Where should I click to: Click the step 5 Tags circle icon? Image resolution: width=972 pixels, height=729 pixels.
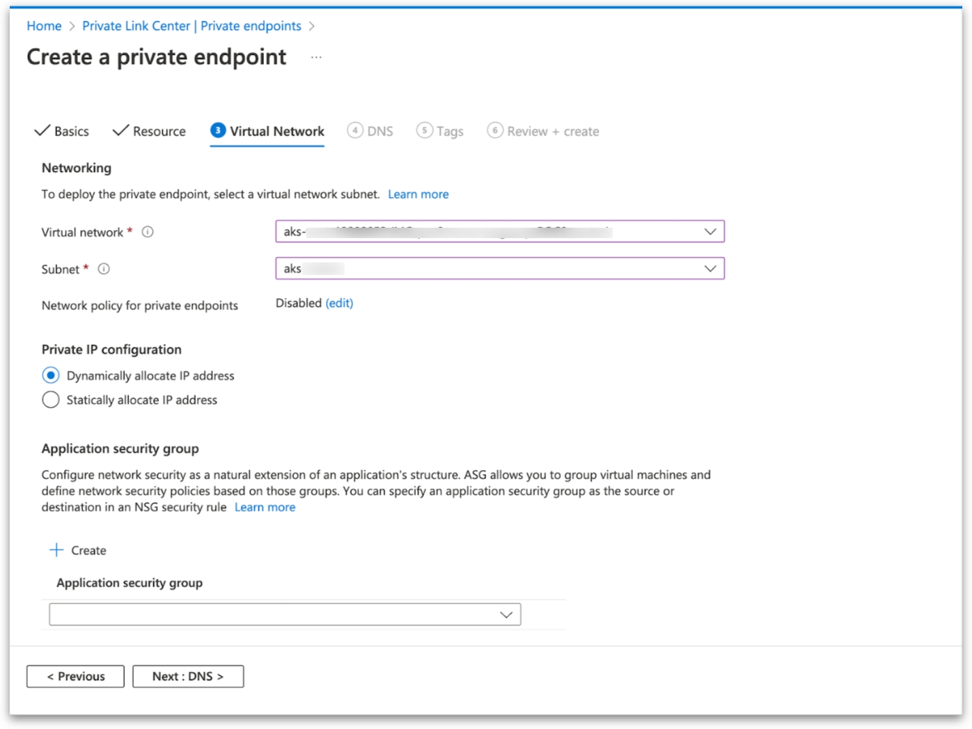(x=424, y=130)
